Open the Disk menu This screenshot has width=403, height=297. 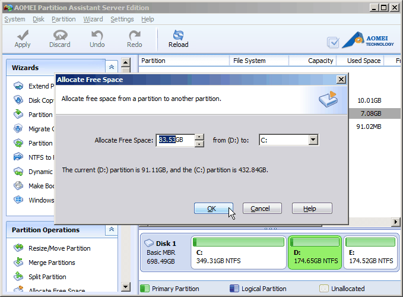(x=39, y=19)
